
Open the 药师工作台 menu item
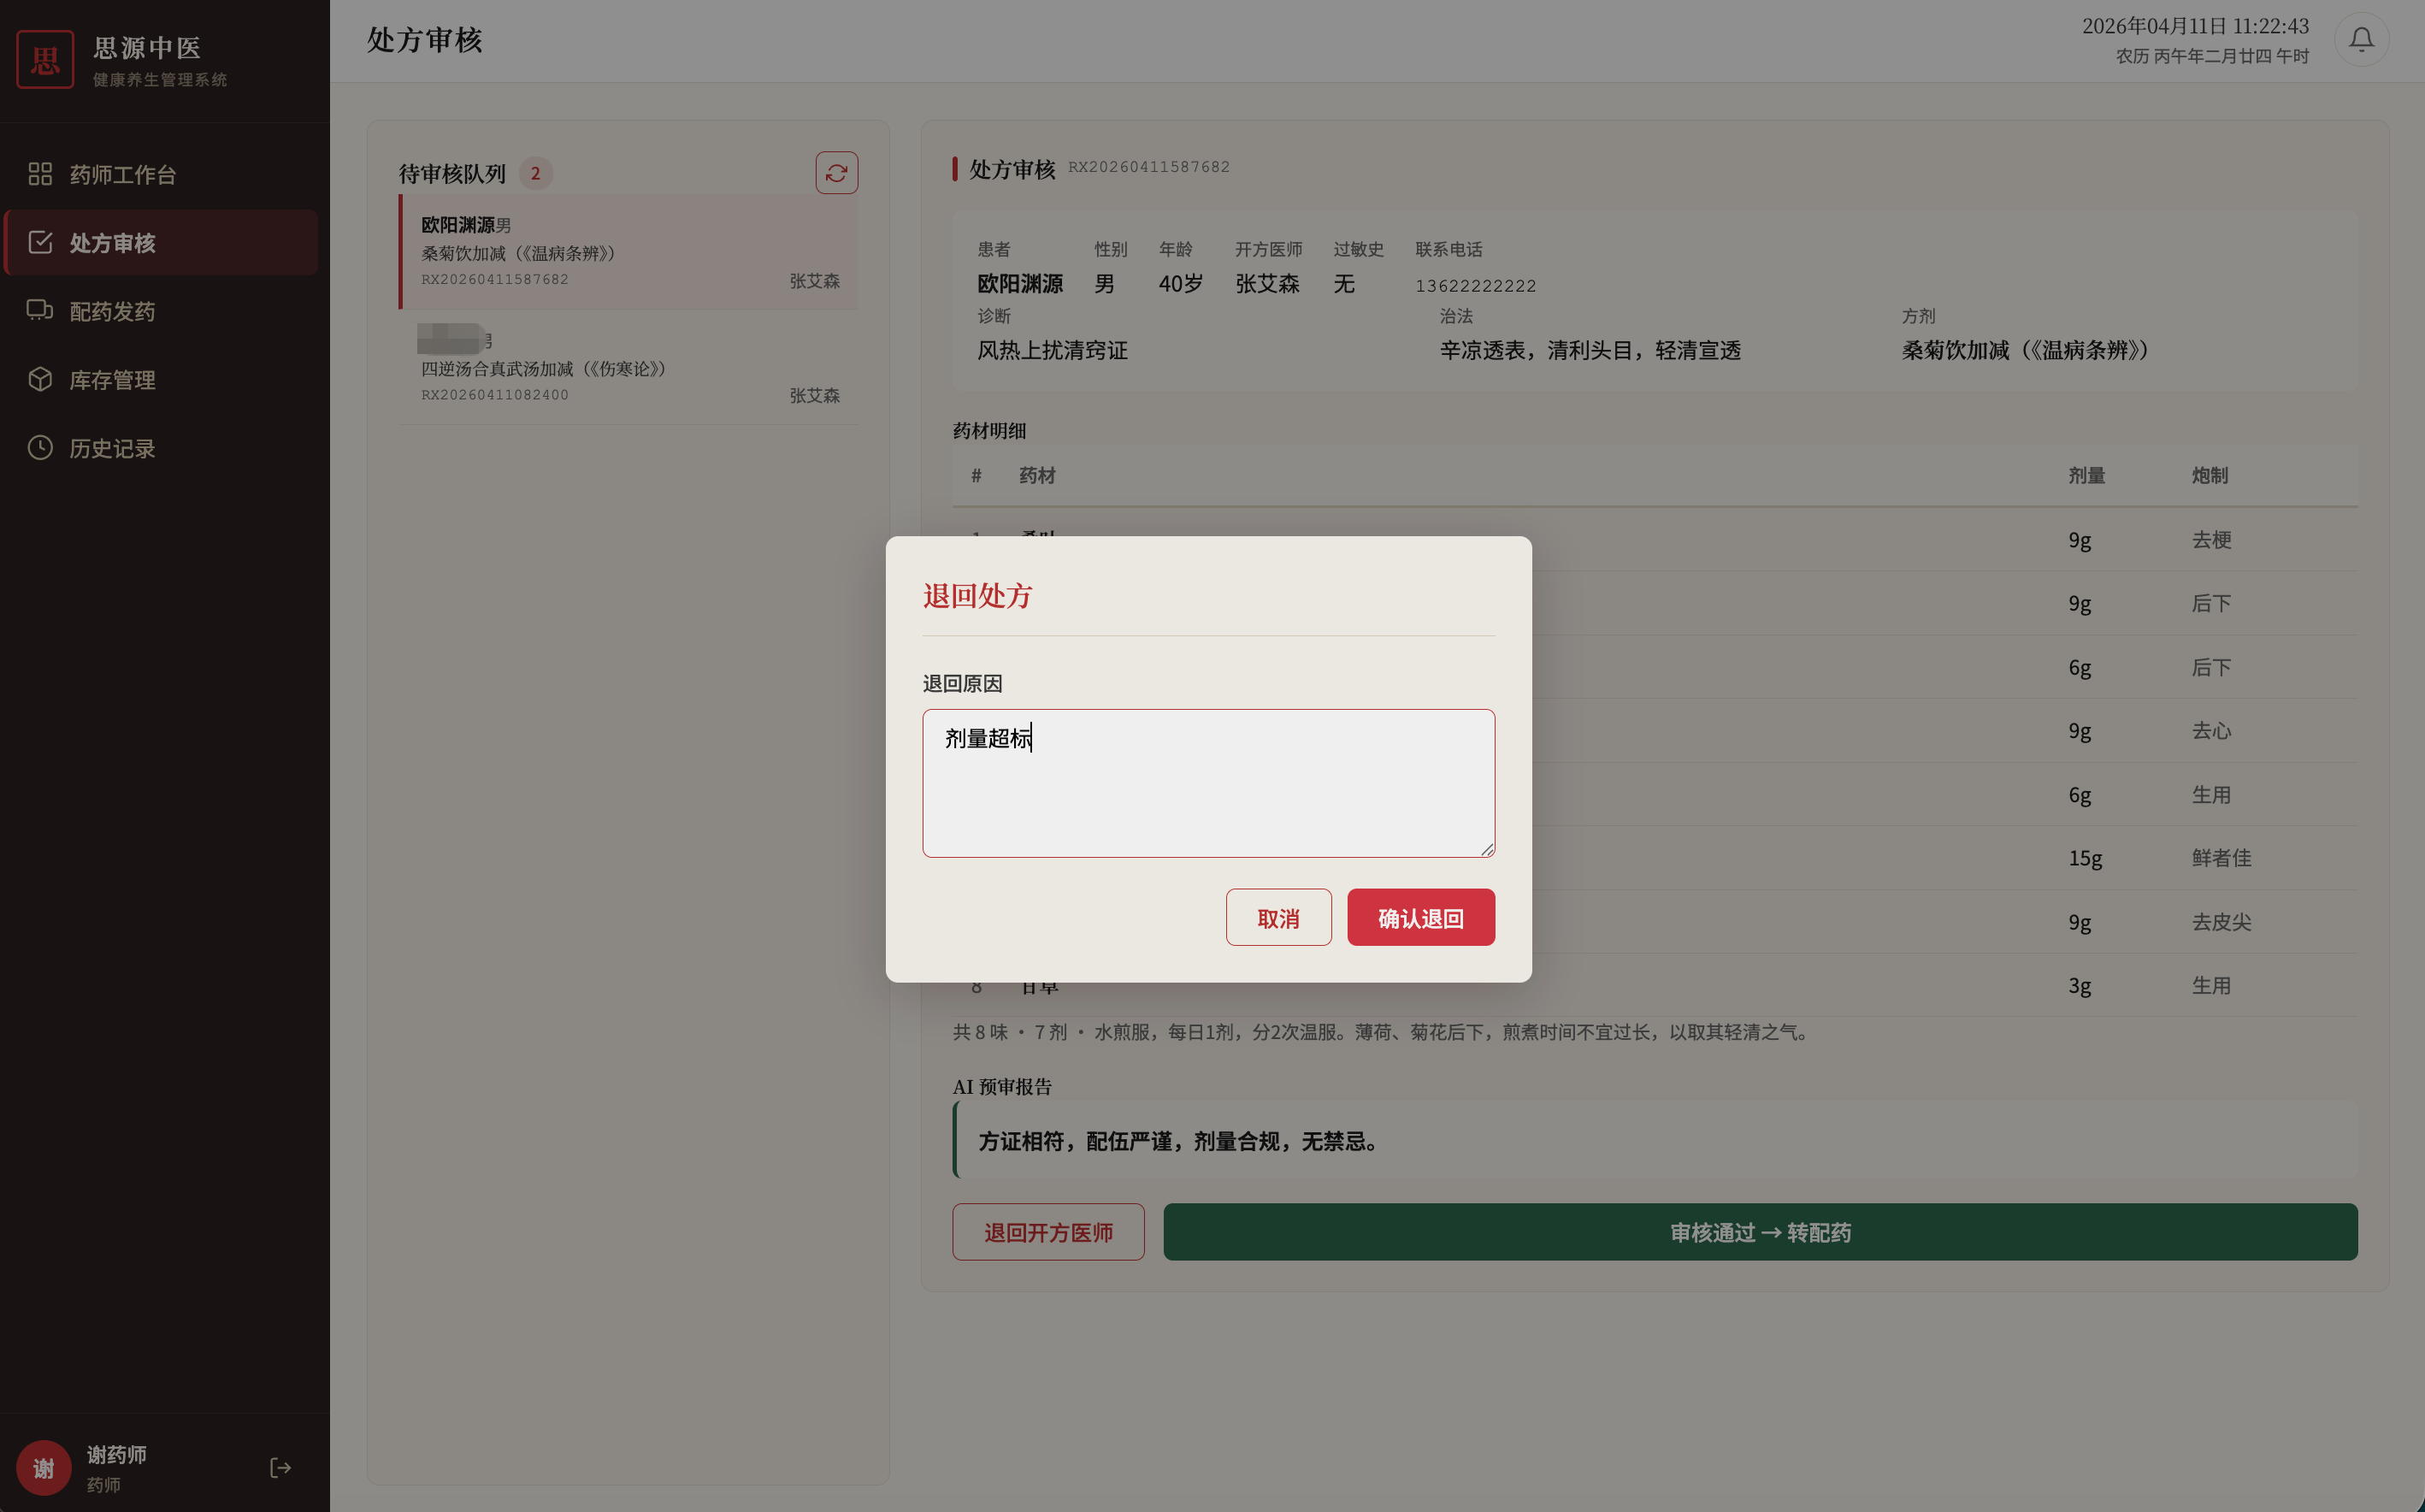[122, 175]
